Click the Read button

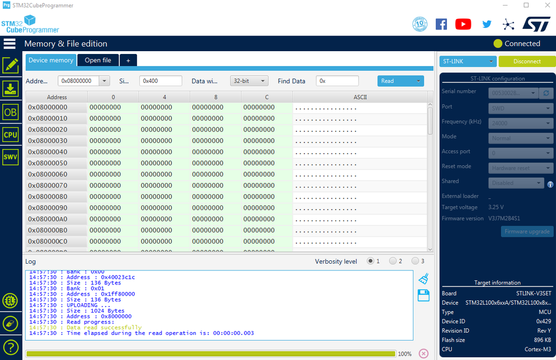coord(395,81)
